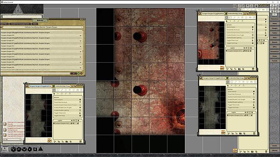Switch to UnidentifiedMap tab in upper-right map window

coord(235,14)
